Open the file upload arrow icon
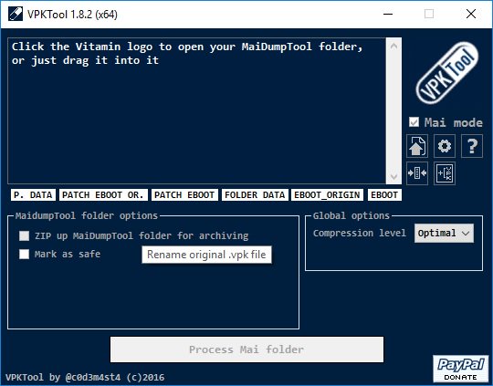The width and height of the screenshot is (493, 386). point(417,146)
